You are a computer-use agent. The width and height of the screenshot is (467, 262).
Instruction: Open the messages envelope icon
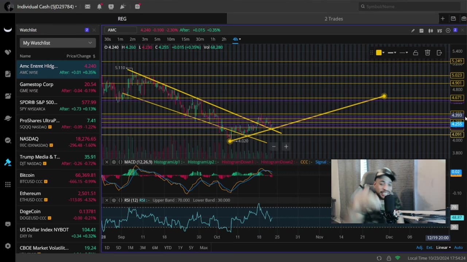(88, 7)
